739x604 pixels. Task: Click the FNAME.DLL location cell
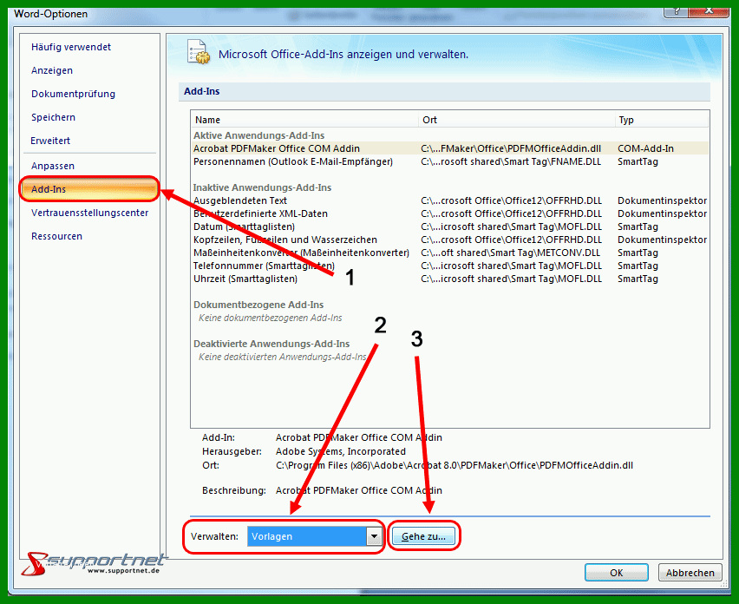tap(511, 161)
